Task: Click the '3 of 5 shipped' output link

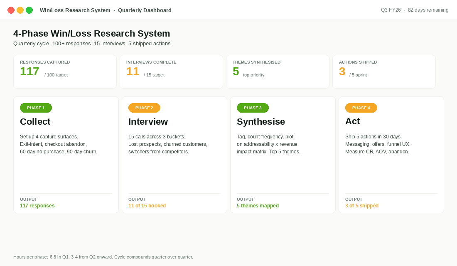Action: point(362,206)
